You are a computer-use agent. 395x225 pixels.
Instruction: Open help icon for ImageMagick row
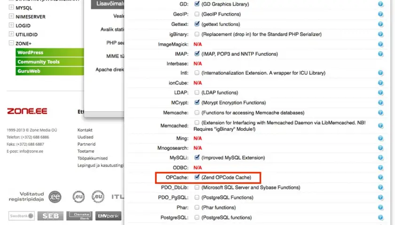click(x=380, y=44)
